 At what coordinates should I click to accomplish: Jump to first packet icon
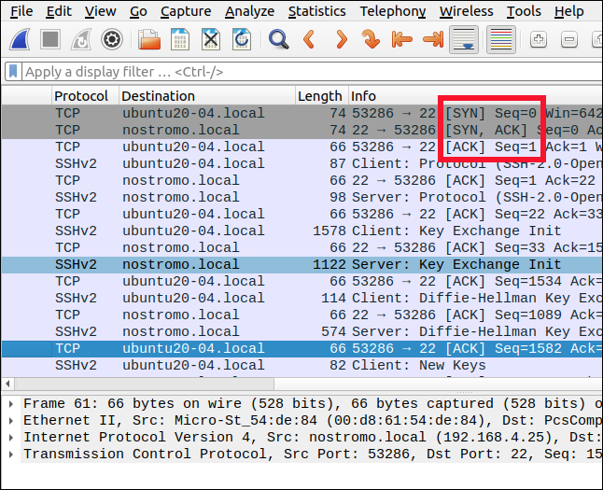tap(402, 39)
